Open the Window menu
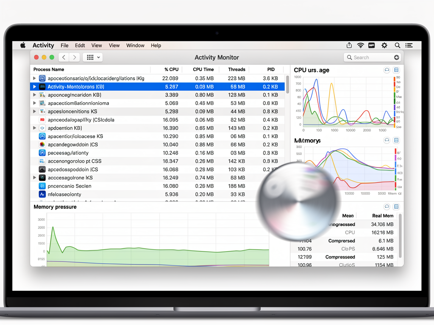The width and height of the screenshot is (434, 325). (x=135, y=45)
